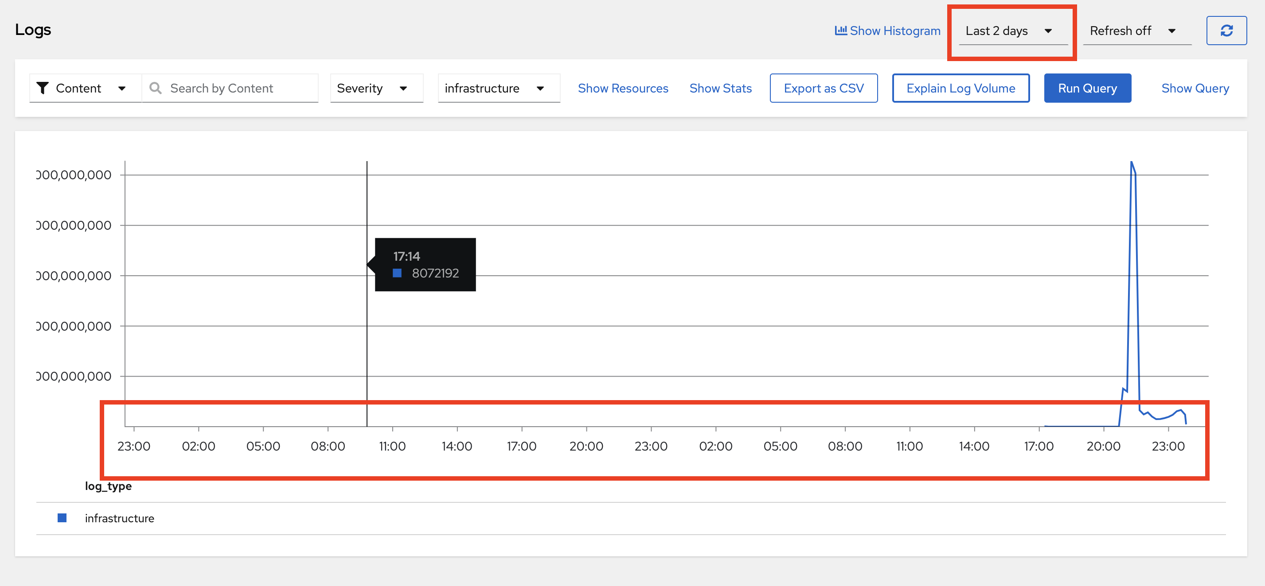
Task: Click Show Histogram link
Action: (895, 31)
